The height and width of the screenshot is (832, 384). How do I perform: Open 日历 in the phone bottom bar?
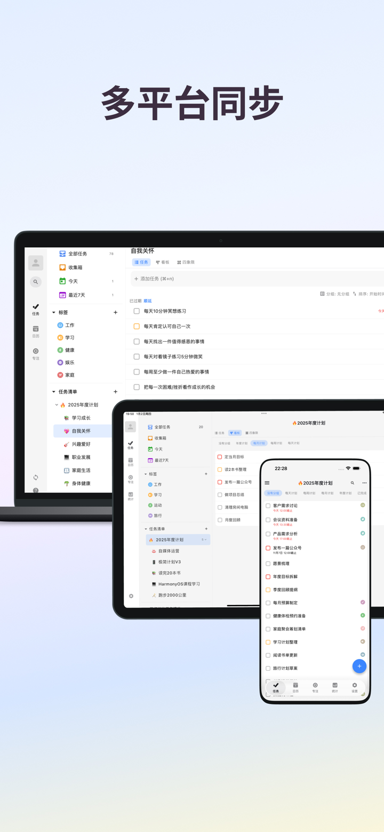(295, 687)
